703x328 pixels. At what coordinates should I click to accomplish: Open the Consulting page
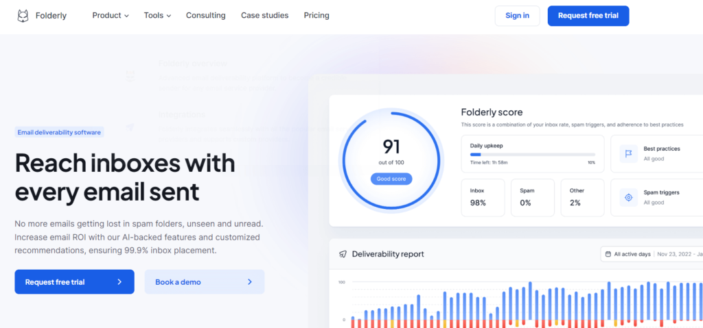[206, 15]
